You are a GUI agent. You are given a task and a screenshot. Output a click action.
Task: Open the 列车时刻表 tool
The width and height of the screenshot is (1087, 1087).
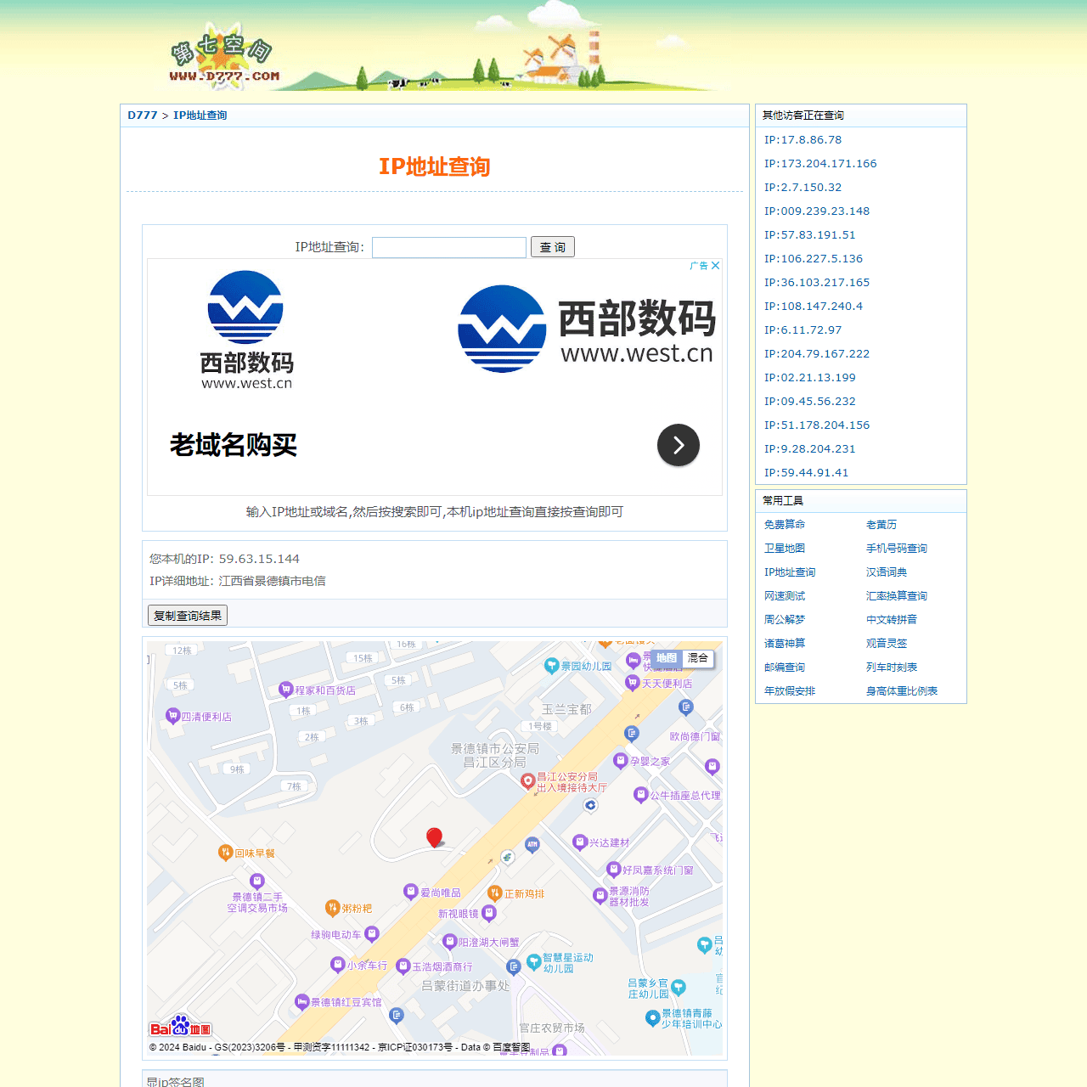click(x=892, y=667)
